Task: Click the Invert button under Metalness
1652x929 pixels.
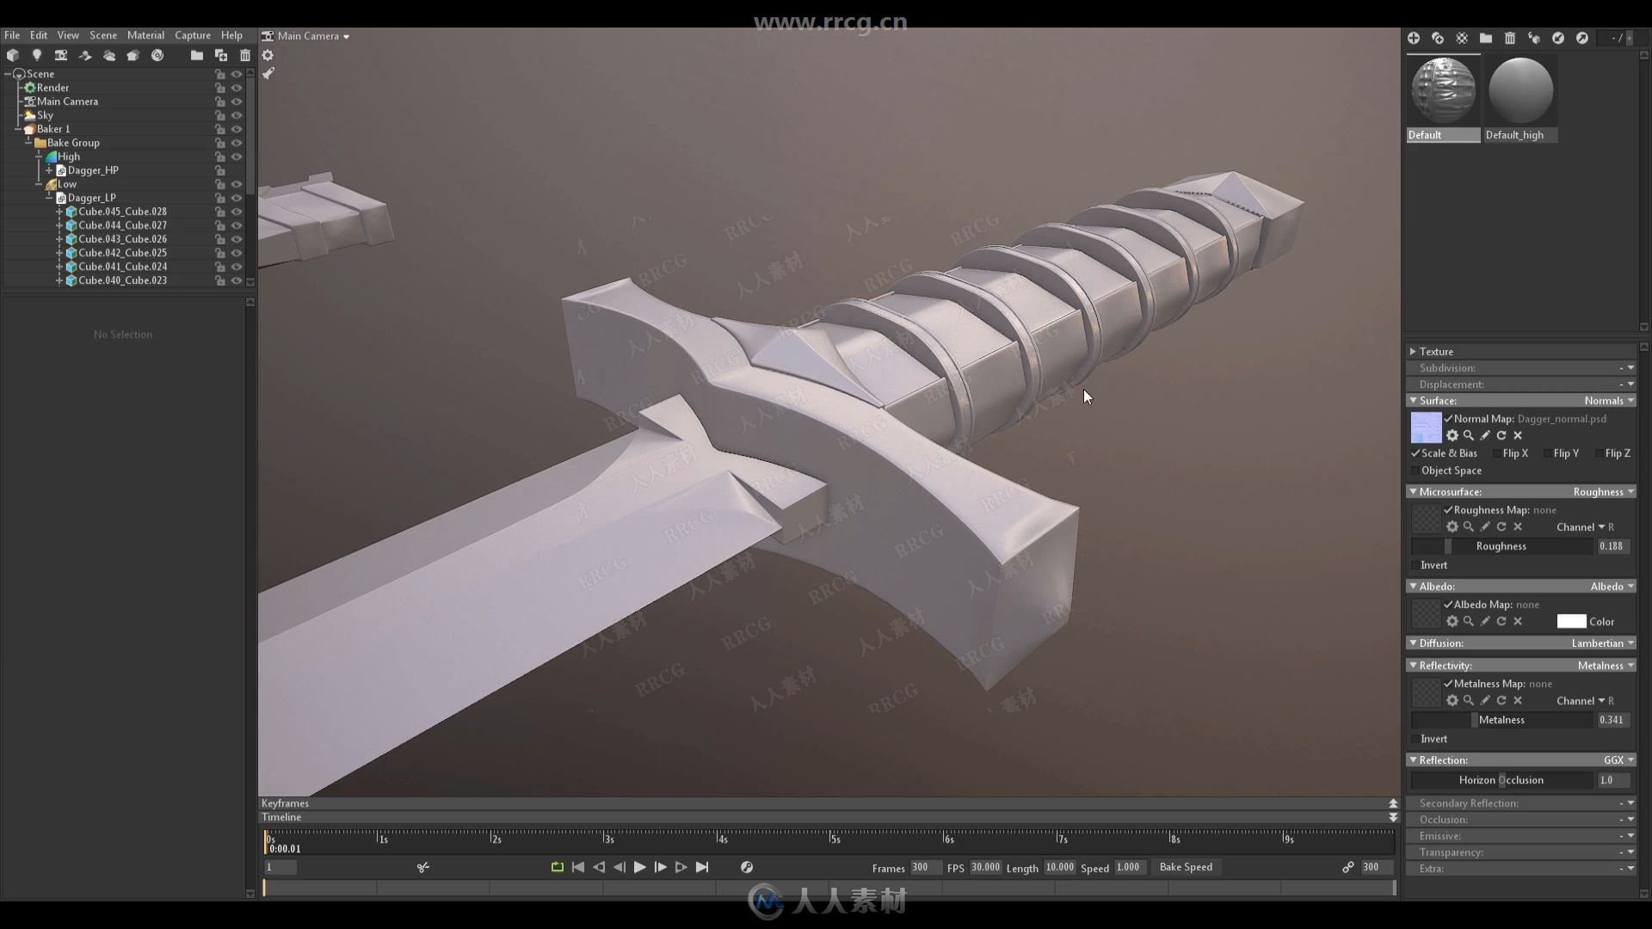Action: coord(1433,737)
